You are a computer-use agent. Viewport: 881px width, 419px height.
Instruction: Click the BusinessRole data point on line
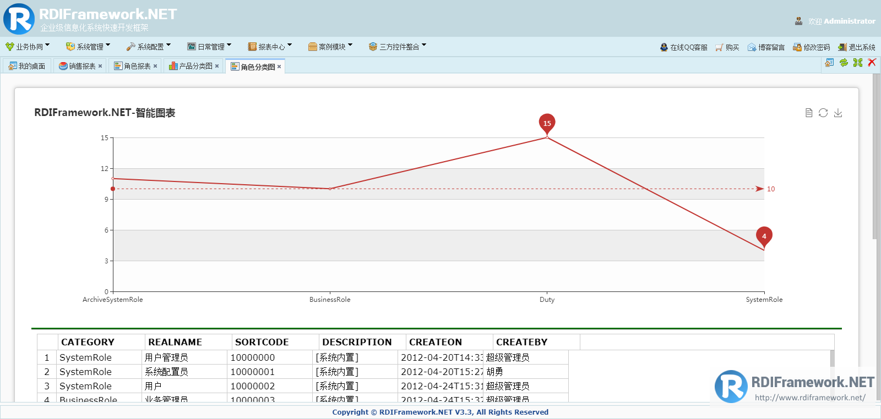(x=330, y=189)
